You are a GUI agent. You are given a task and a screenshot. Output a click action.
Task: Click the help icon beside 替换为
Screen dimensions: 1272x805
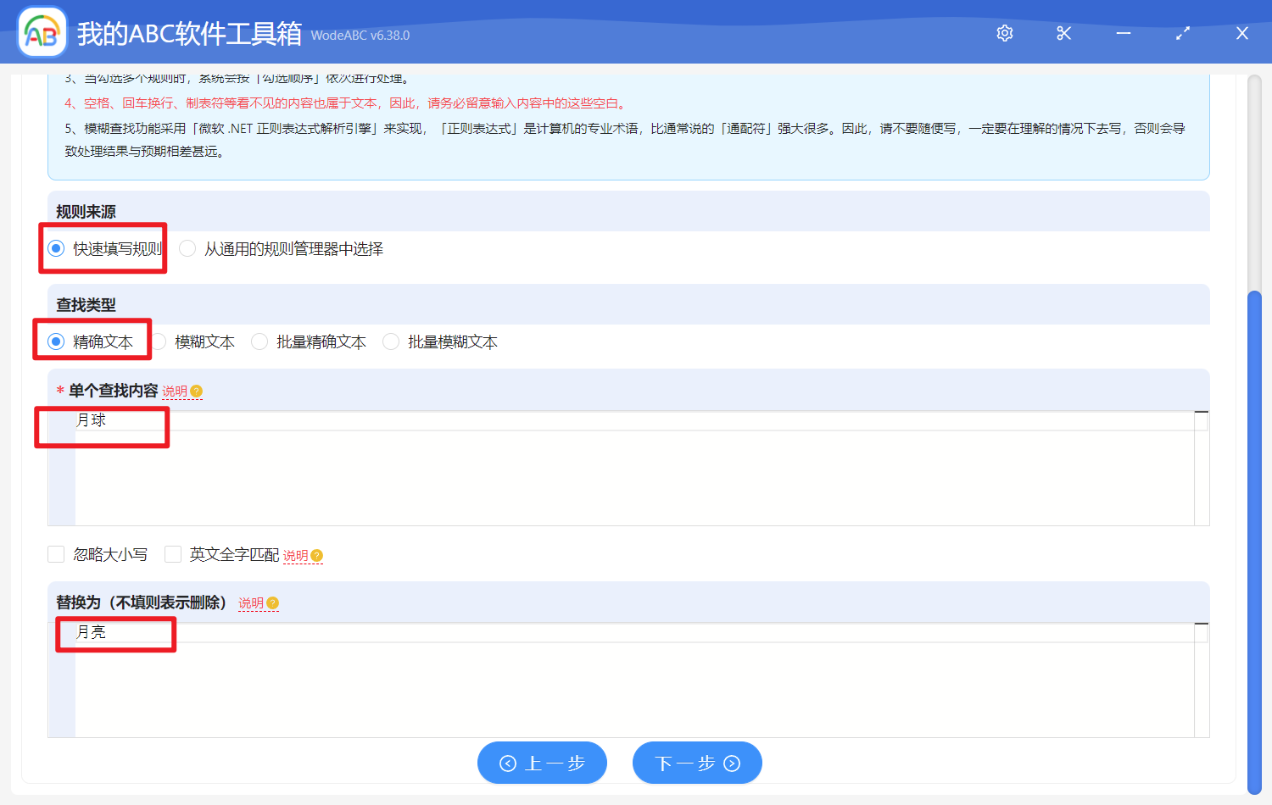coord(273,603)
